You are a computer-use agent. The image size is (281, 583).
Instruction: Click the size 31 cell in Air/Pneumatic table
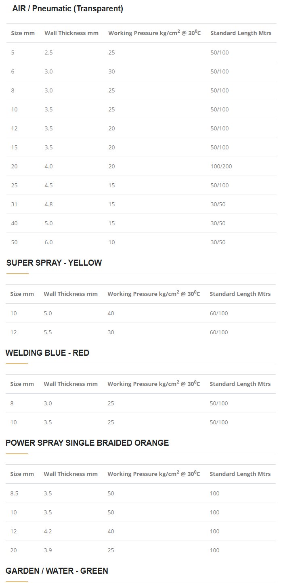click(14, 204)
